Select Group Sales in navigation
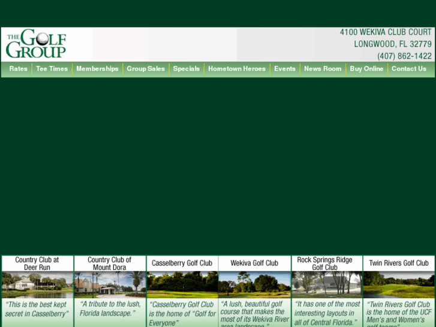This screenshot has height=327, width=436. pos(146,69)
